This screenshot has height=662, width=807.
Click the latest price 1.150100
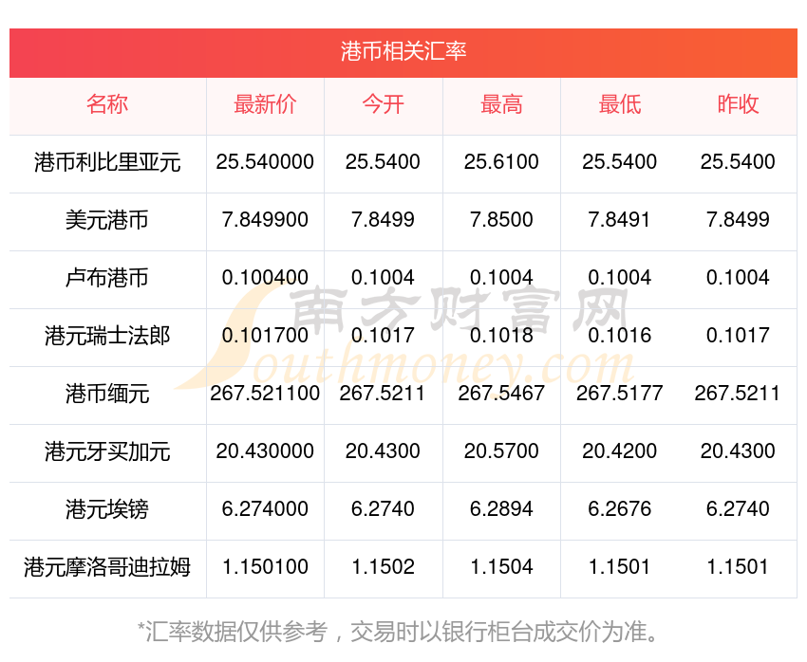coord(265,567)
